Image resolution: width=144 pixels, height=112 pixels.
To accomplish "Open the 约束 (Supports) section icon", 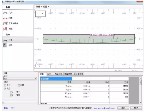I will coord(5,18).
